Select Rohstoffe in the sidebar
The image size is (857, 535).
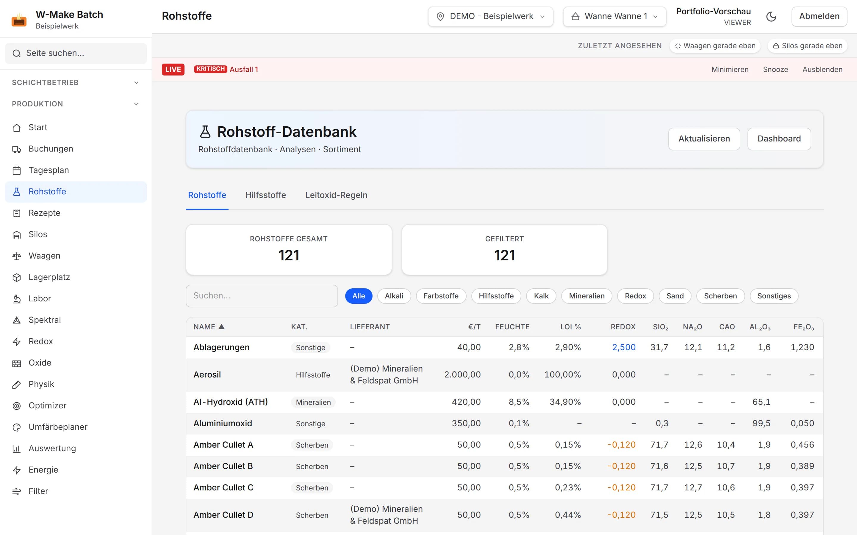76,192
